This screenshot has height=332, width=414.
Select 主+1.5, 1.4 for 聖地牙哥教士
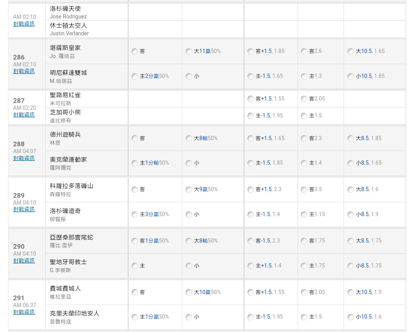click(250, 266)
